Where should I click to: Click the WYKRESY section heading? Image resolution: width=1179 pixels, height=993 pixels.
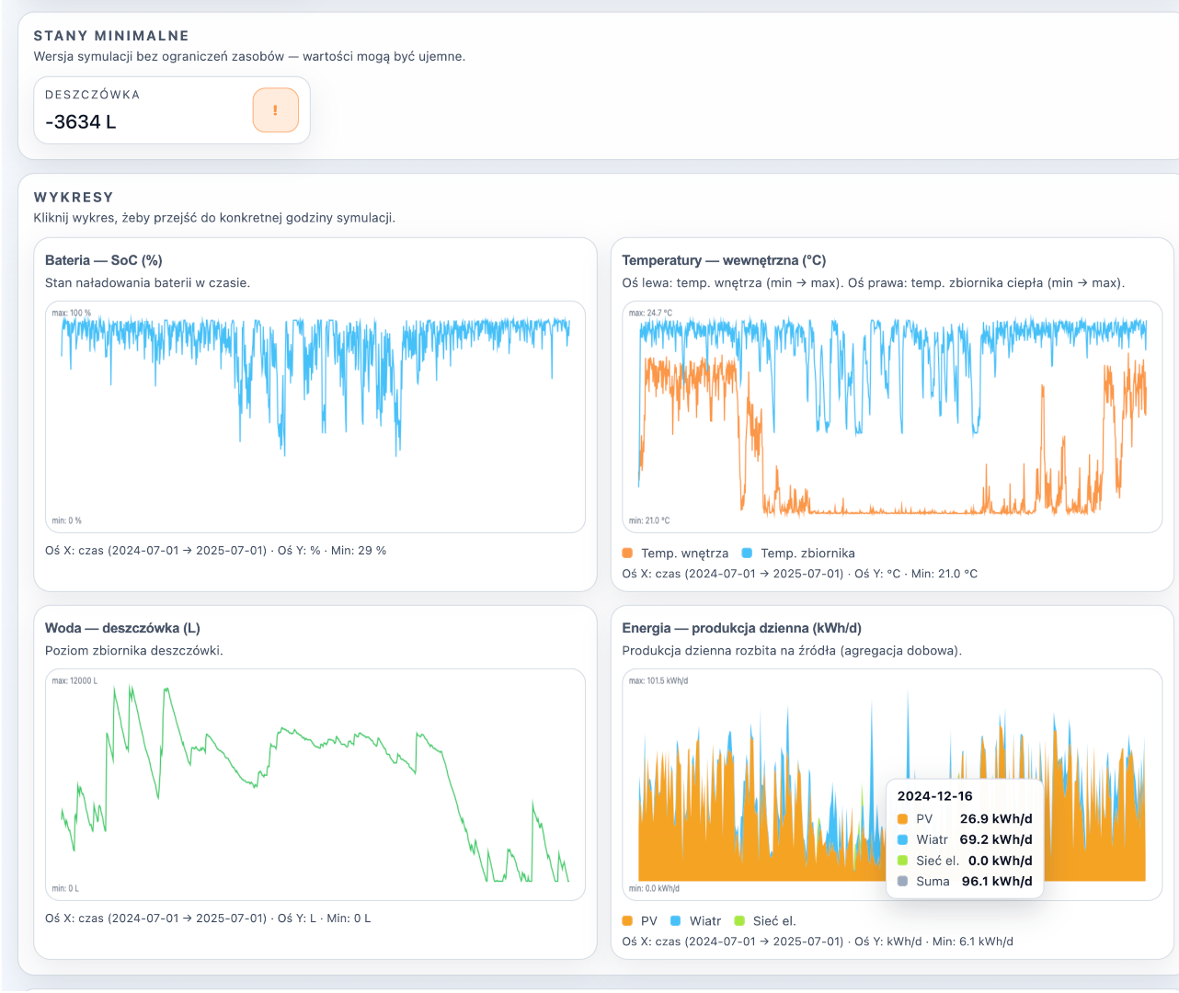click(x=74, y=197)
